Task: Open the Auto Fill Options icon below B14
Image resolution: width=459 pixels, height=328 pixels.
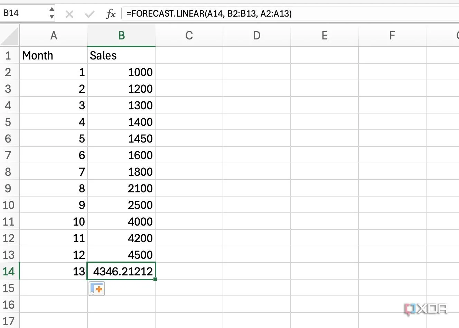Action: (97, 289)
